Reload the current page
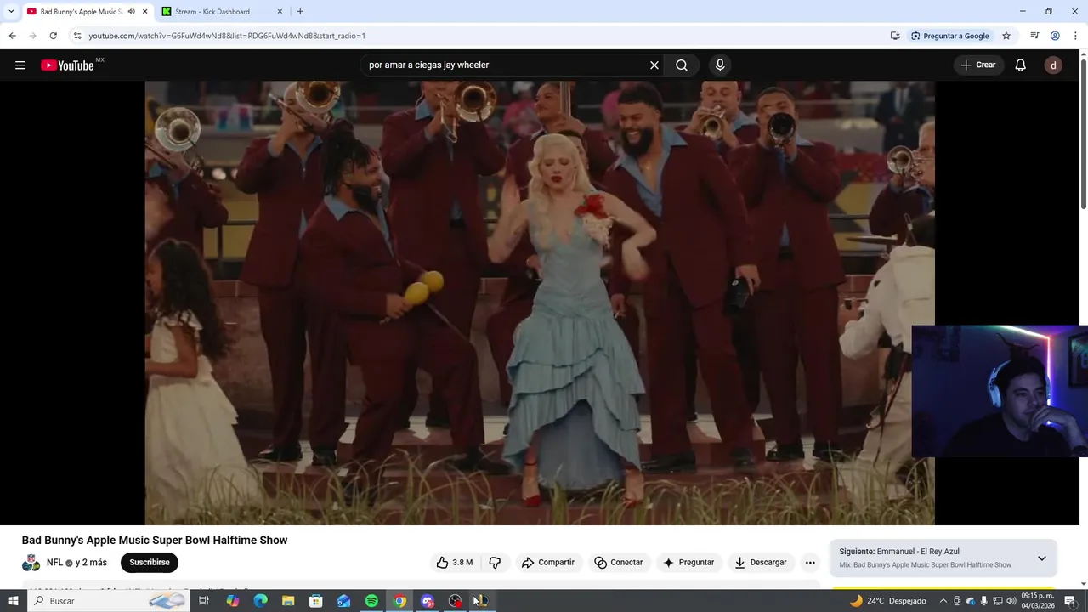The height and width of the screenshot is (612, 1088). 53,36
